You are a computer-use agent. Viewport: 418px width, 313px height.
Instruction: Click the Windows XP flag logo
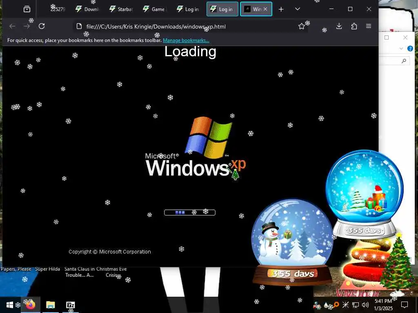pos(209,137)
